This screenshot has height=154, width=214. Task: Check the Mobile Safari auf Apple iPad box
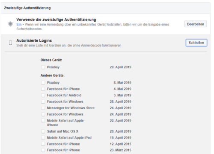click(x=43, y=138)
